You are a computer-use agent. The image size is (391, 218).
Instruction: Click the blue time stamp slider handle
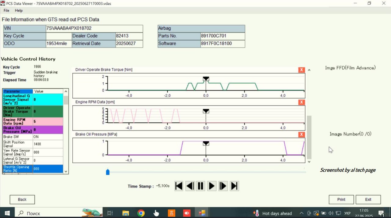[x=108, y=172]
